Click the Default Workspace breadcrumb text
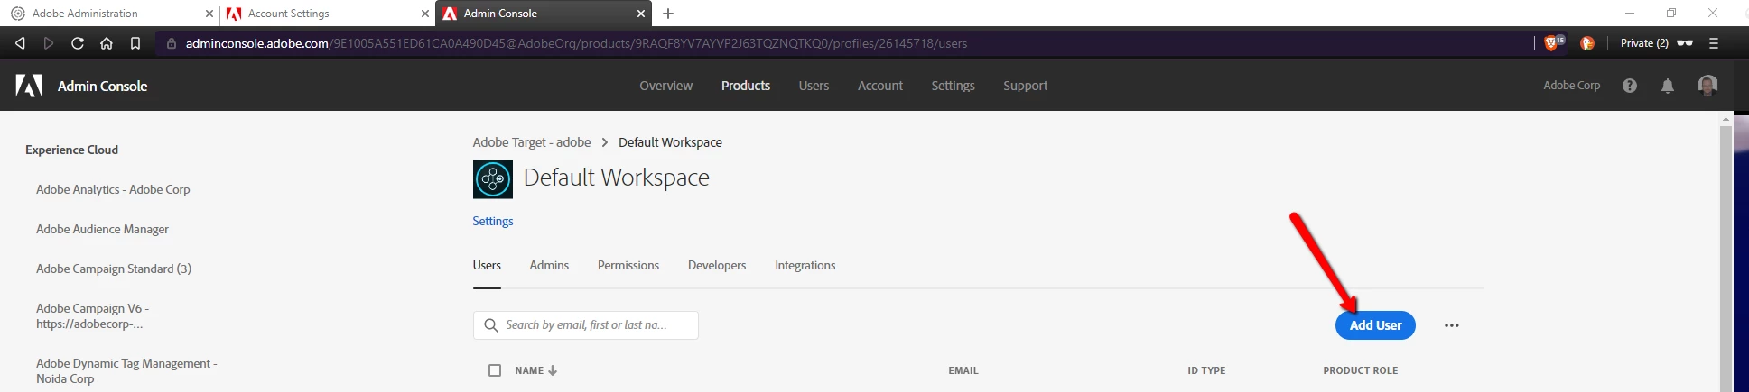1749x392 pixels. tap(670, 142)
